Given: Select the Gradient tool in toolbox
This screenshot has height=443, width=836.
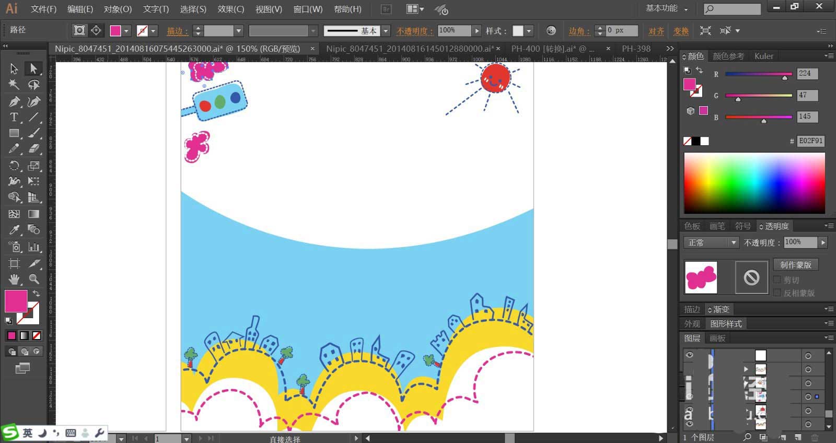Looking at the screenshot, I should [33, 214].
